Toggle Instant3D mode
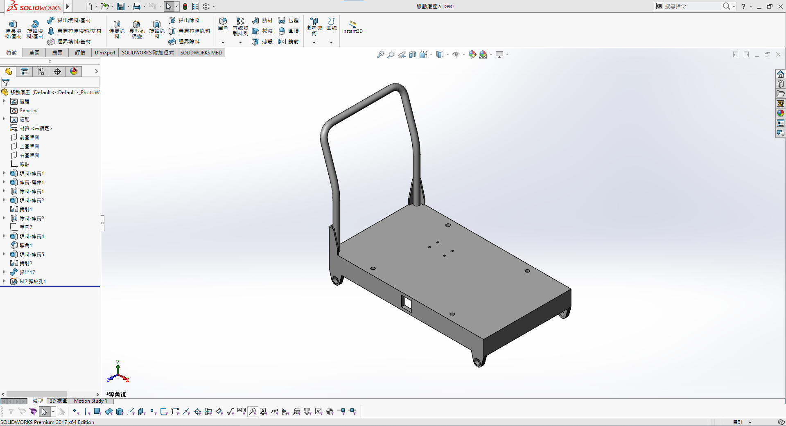Image resolution: width=786 pixels, height=426 pixels. click(x=352, y=26)
